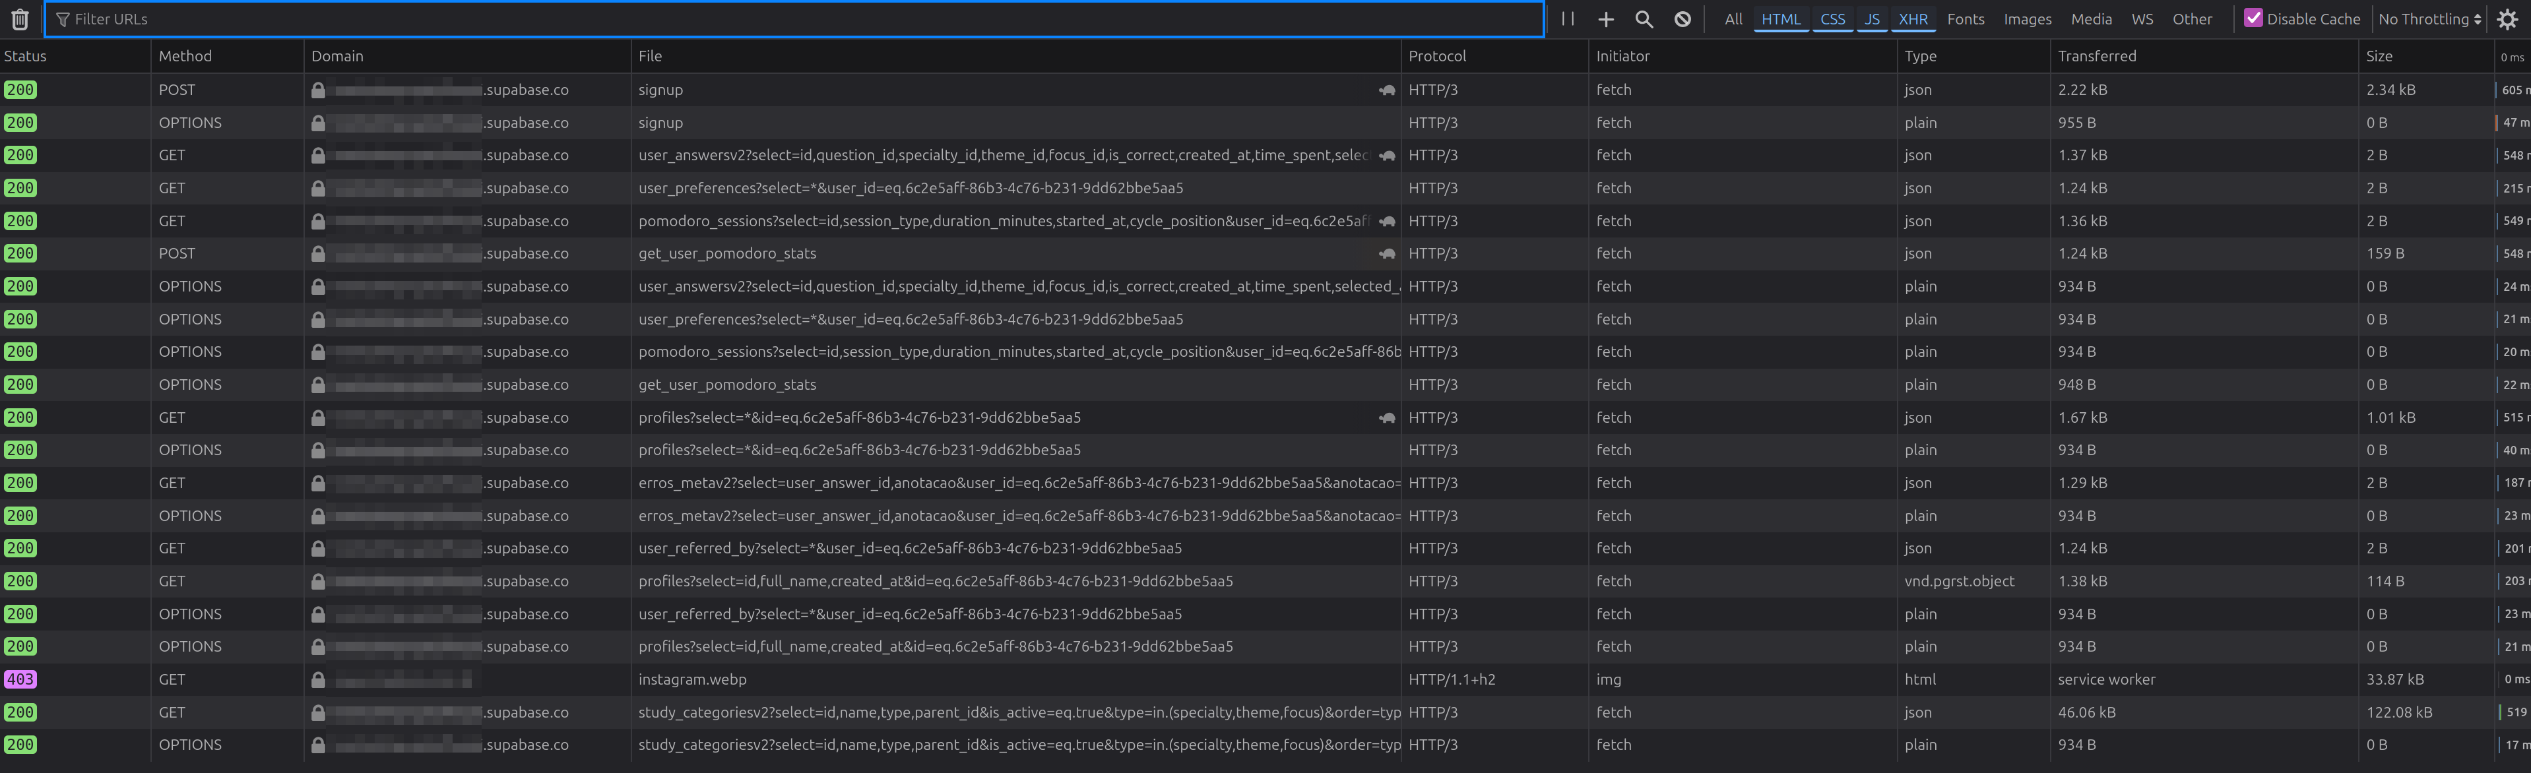Click the trash icon to clear network log

[x=20, y=20]
